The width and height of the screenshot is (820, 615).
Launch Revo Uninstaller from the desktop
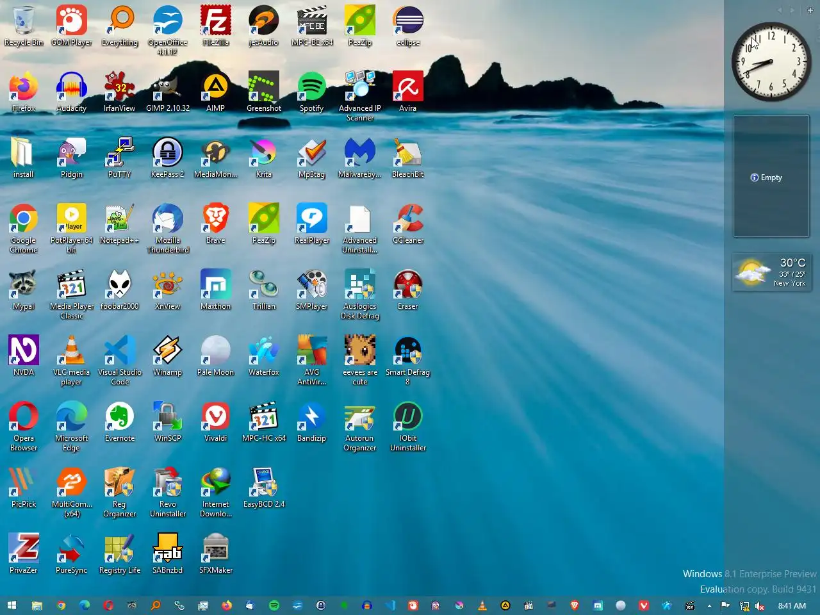pos(168,493)
